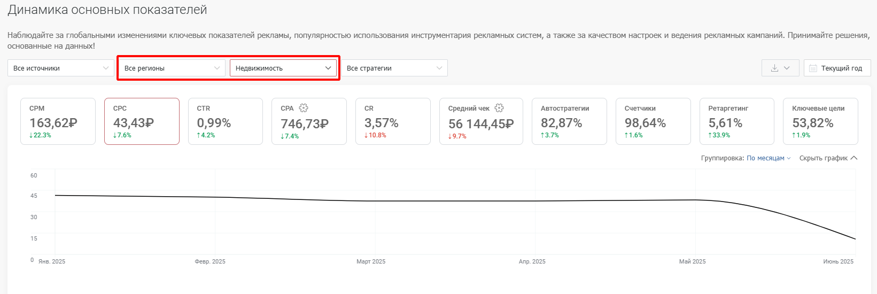Open Все регионы dropdown
The image size is (877, 294).
click(x=172, y=68)
